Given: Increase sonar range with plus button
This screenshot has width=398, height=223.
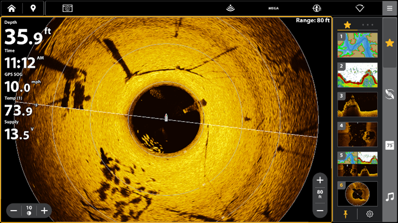Looking at the screenshot, I should pyautogui.click(x=320, y=180).
